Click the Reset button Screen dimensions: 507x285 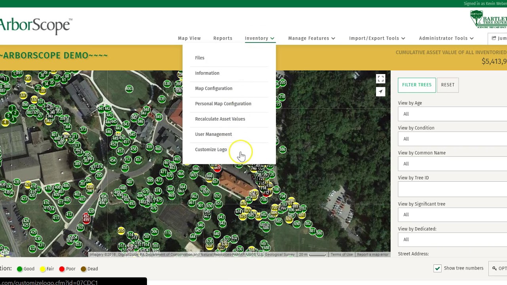pos(448,85)
